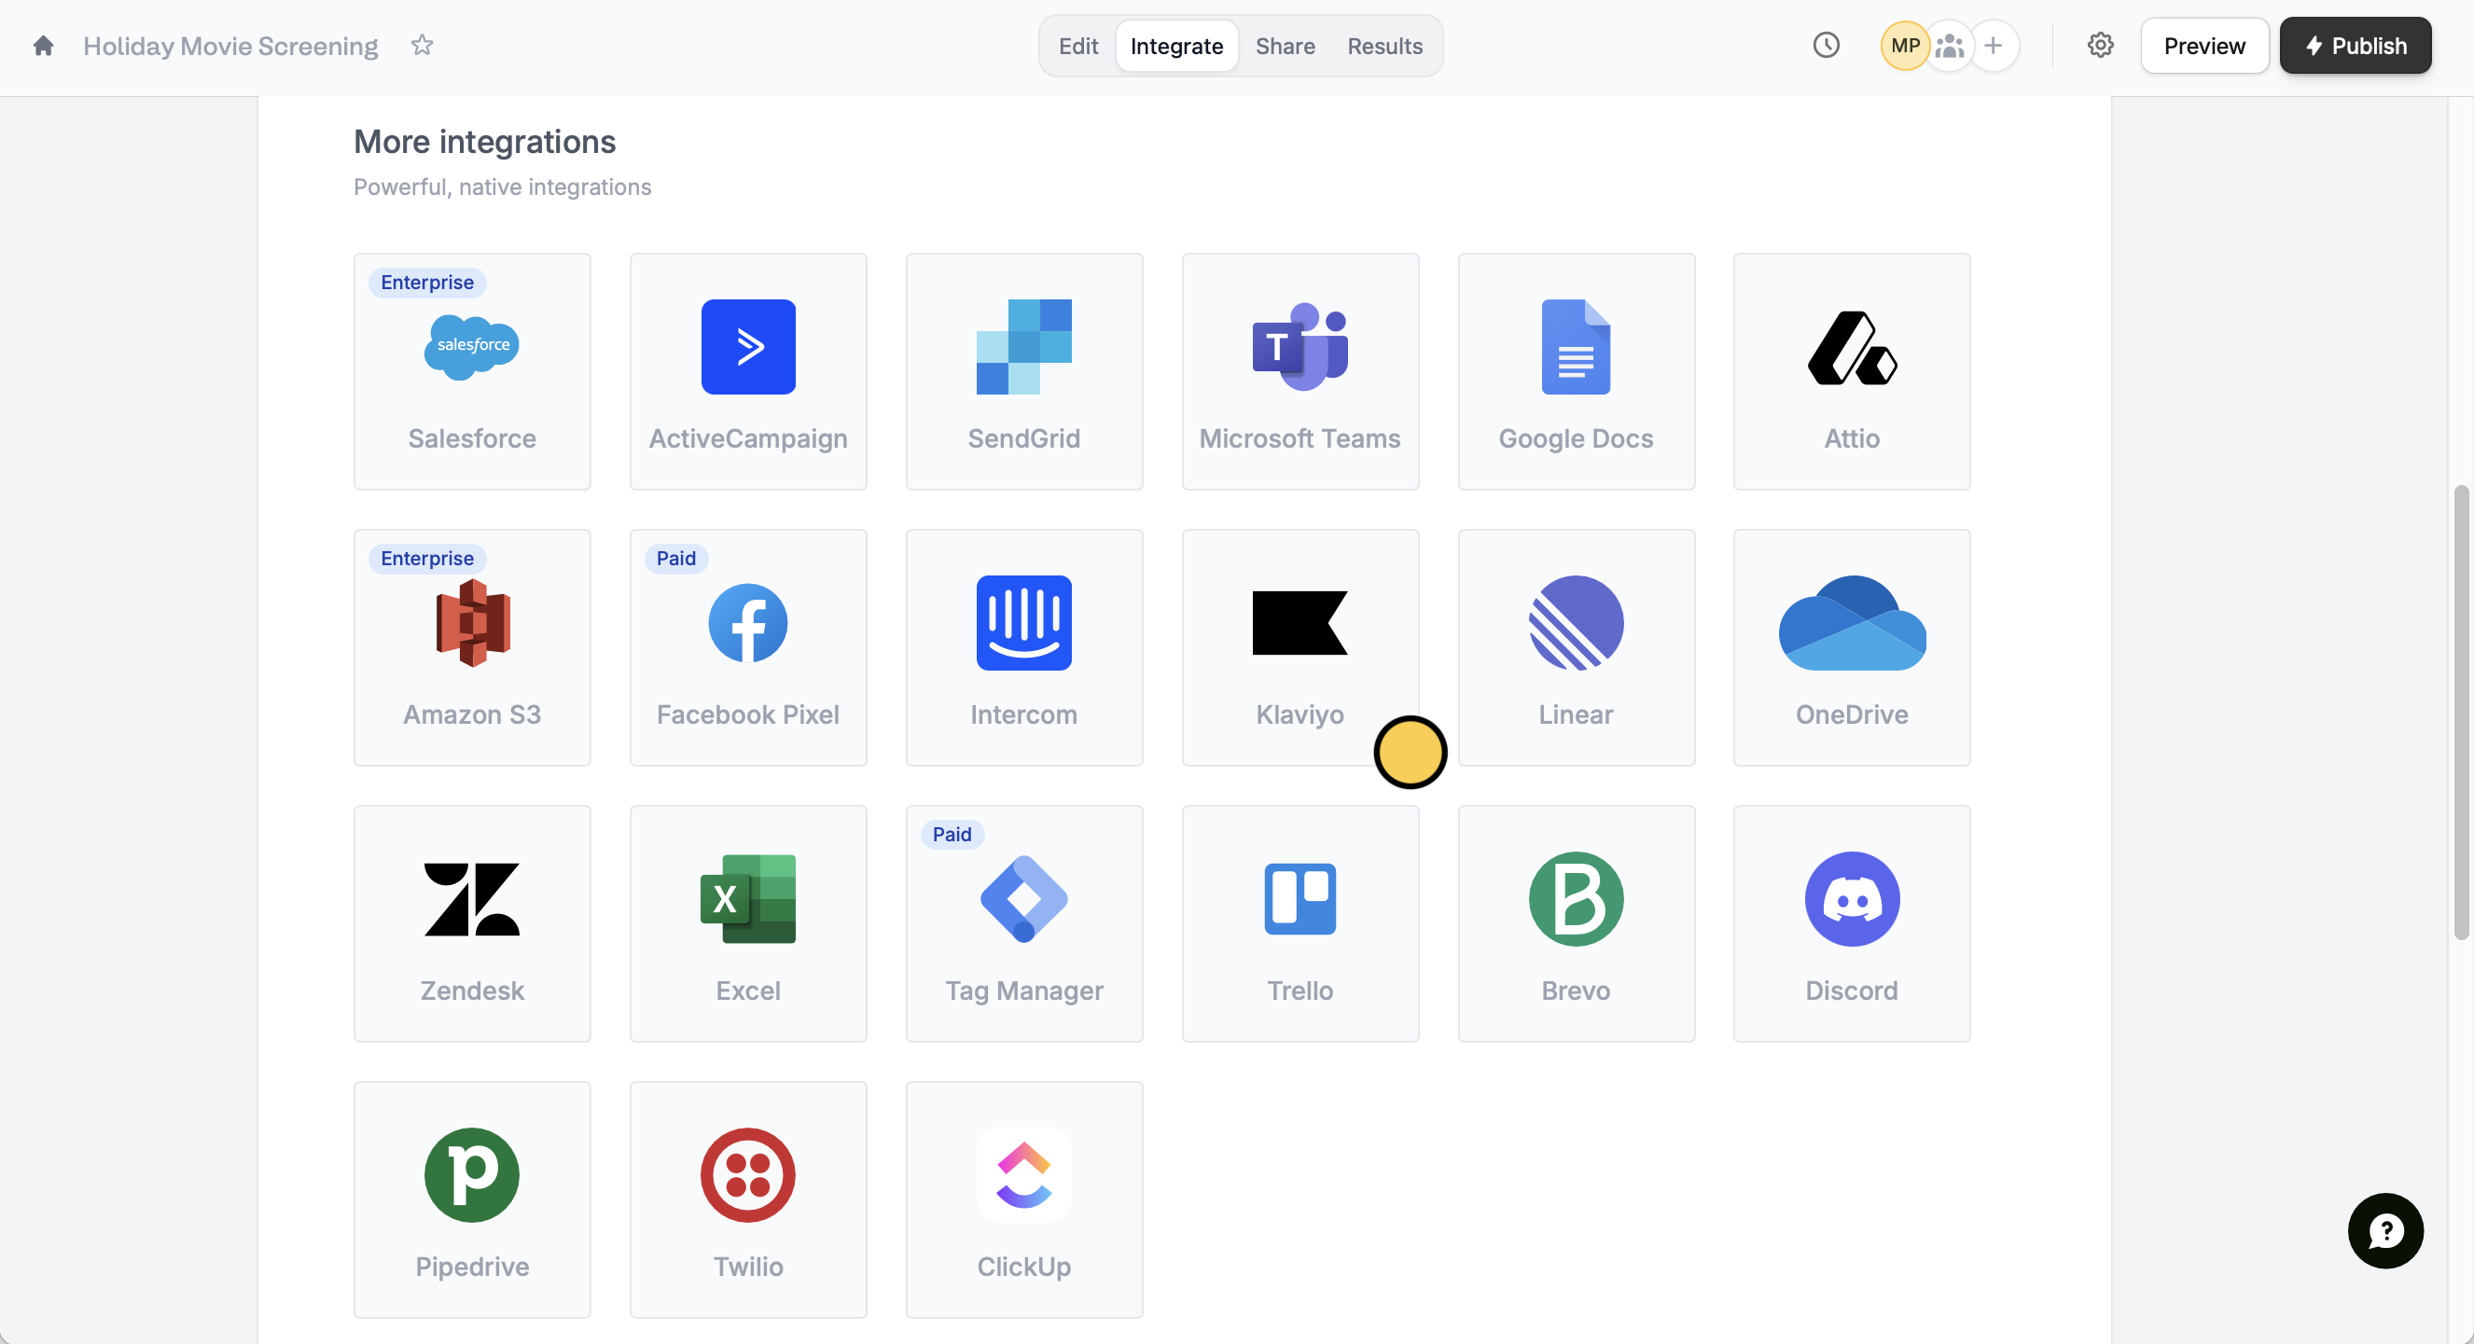
Task: Open the Trello integration card
Action: (1300, 922)
